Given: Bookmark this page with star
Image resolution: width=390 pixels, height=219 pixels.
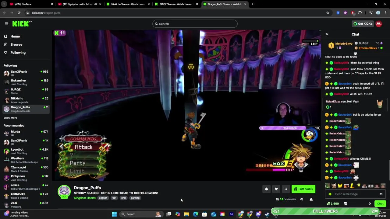Looking at the screenshot, I should click(x=328, y=13).
